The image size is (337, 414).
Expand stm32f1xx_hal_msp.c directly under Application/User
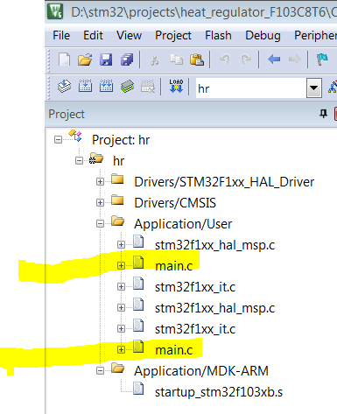pos(121,245)
